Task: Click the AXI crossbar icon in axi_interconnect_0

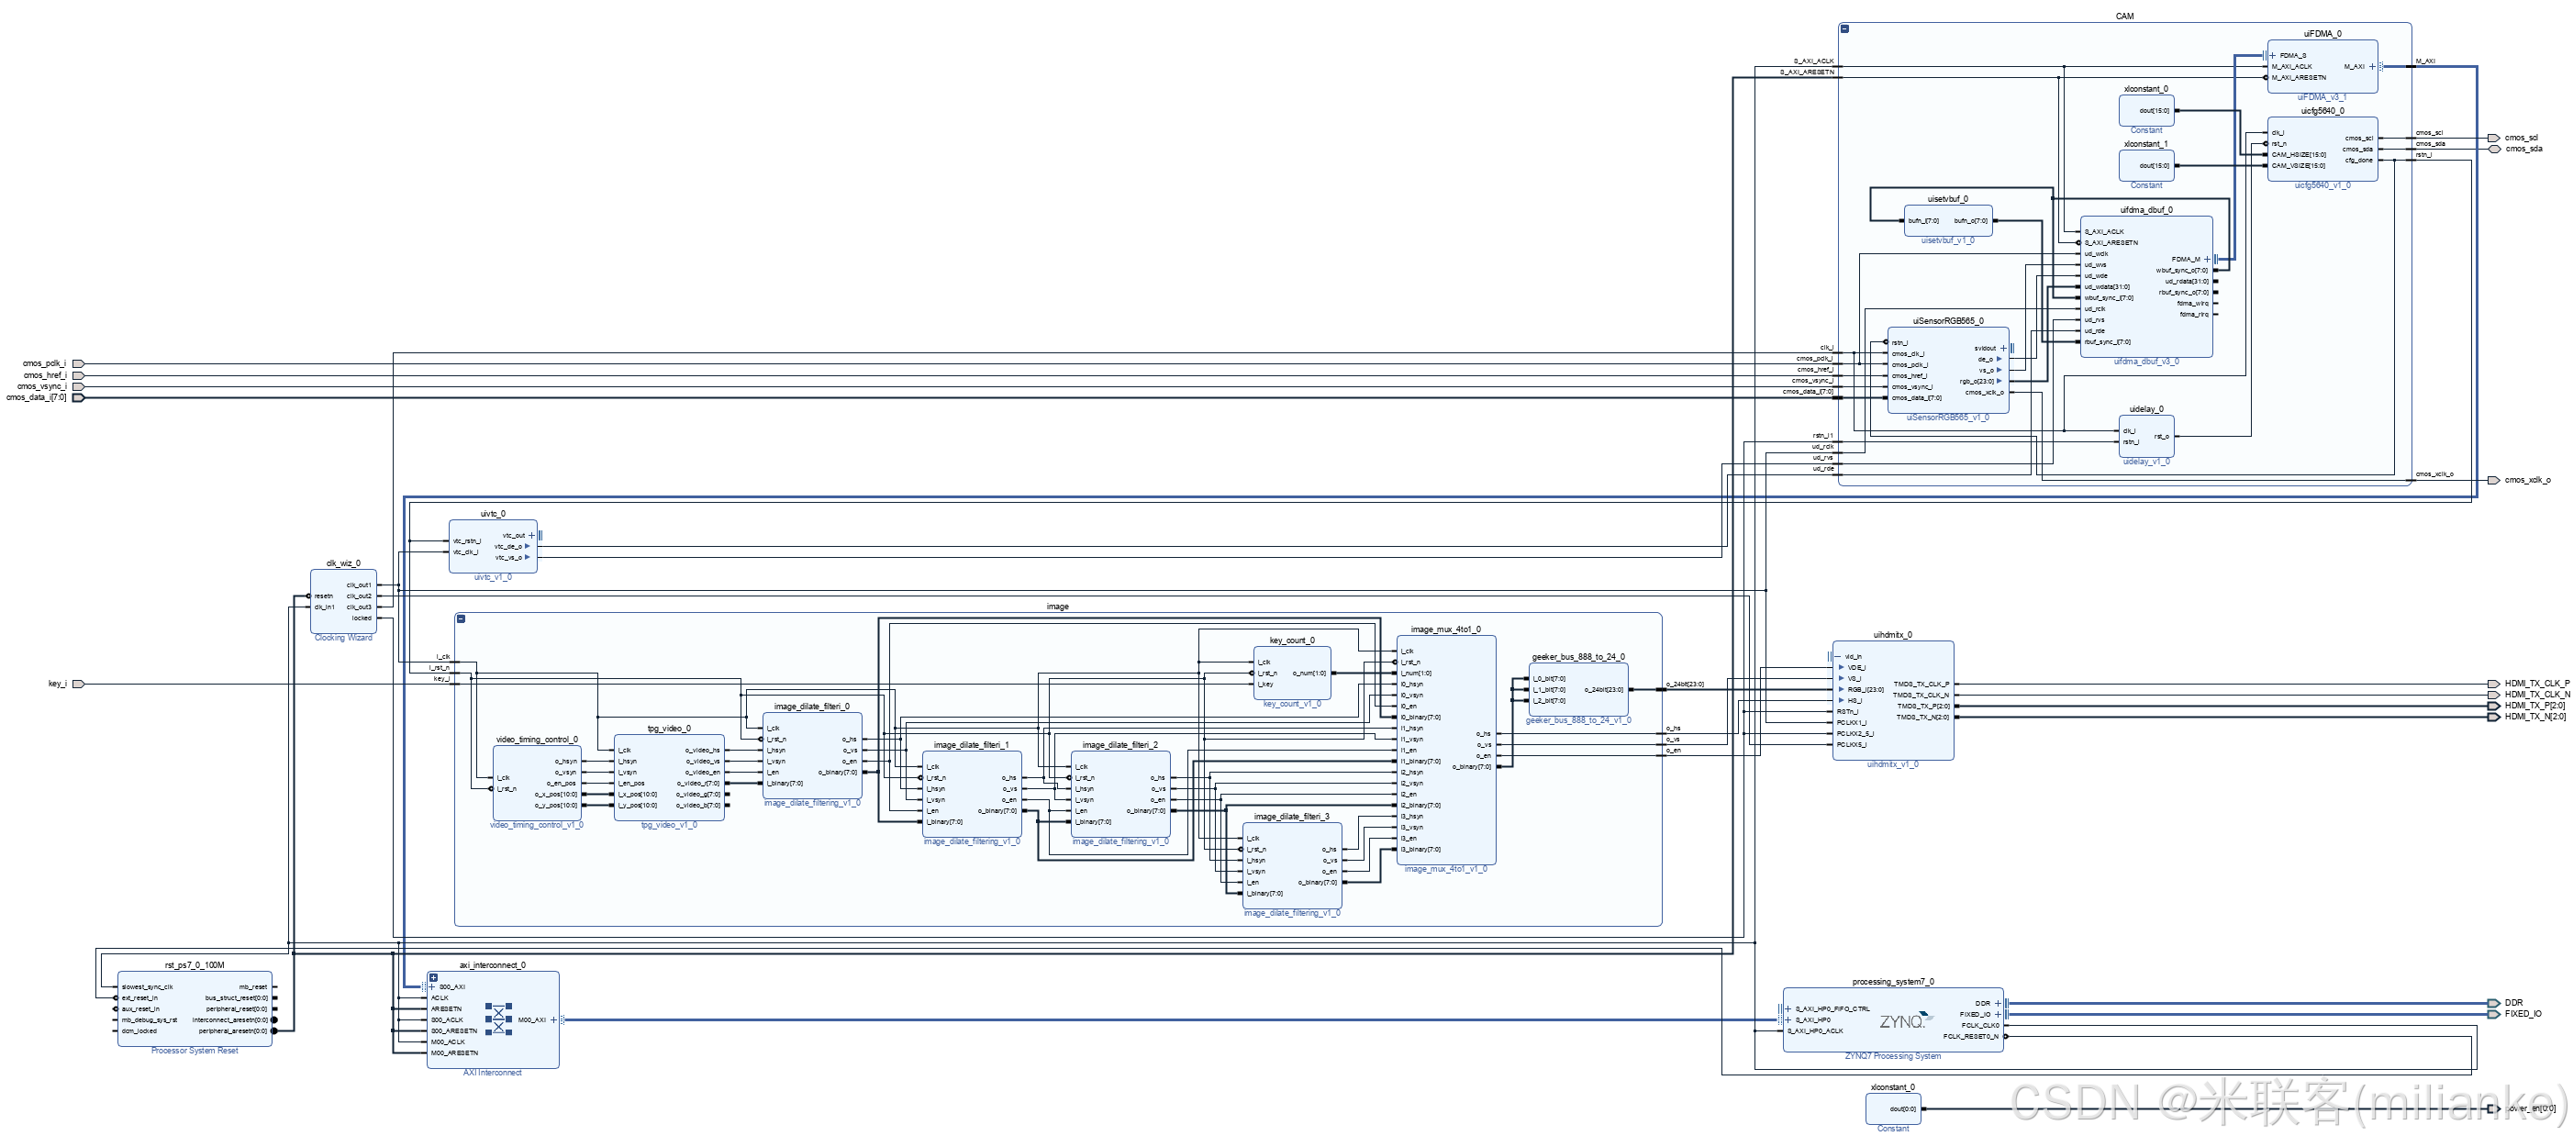Action: pos(498,1019)
